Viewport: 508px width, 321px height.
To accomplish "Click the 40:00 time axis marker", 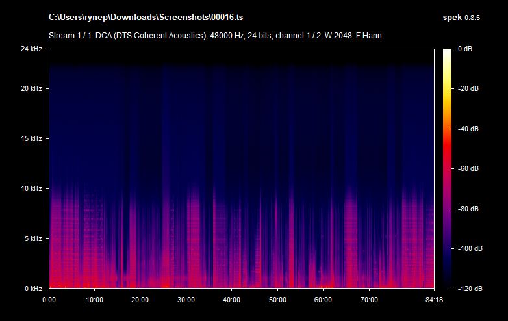I will [x=232, y=300].
